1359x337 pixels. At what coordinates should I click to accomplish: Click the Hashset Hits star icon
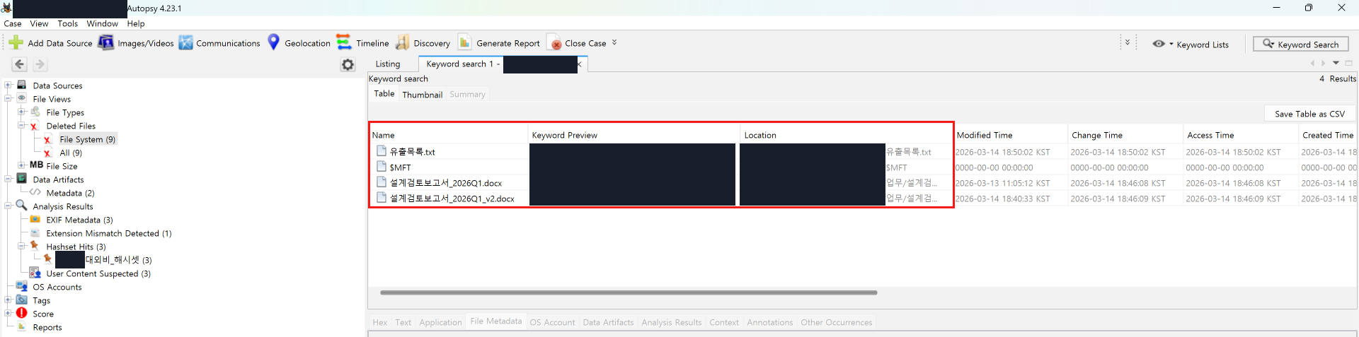(x=35, y=246)
